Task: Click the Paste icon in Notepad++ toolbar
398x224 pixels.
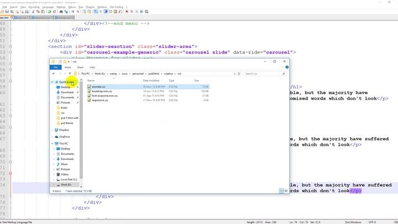Action: tap(43, 12)
